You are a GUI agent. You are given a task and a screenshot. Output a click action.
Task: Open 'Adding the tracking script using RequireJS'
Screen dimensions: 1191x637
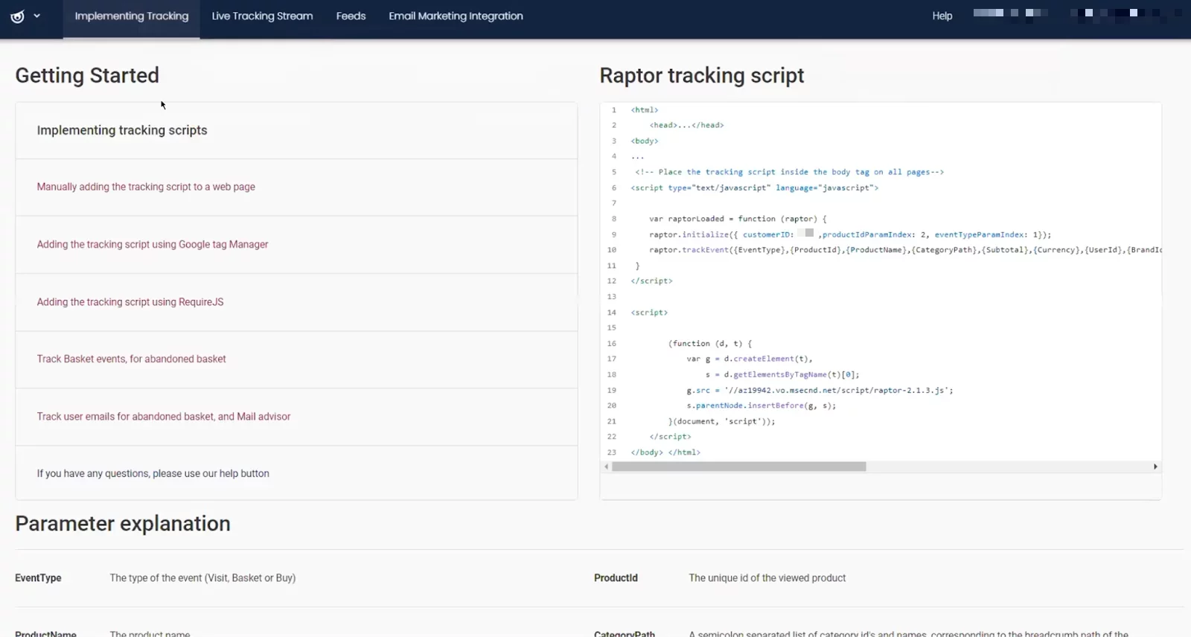coord(130,302)
